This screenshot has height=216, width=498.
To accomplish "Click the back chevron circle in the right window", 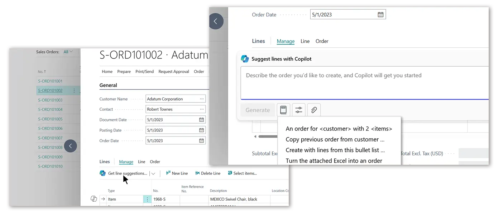I will point(216,21).
